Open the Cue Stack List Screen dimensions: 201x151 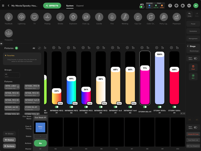point(193,140)
